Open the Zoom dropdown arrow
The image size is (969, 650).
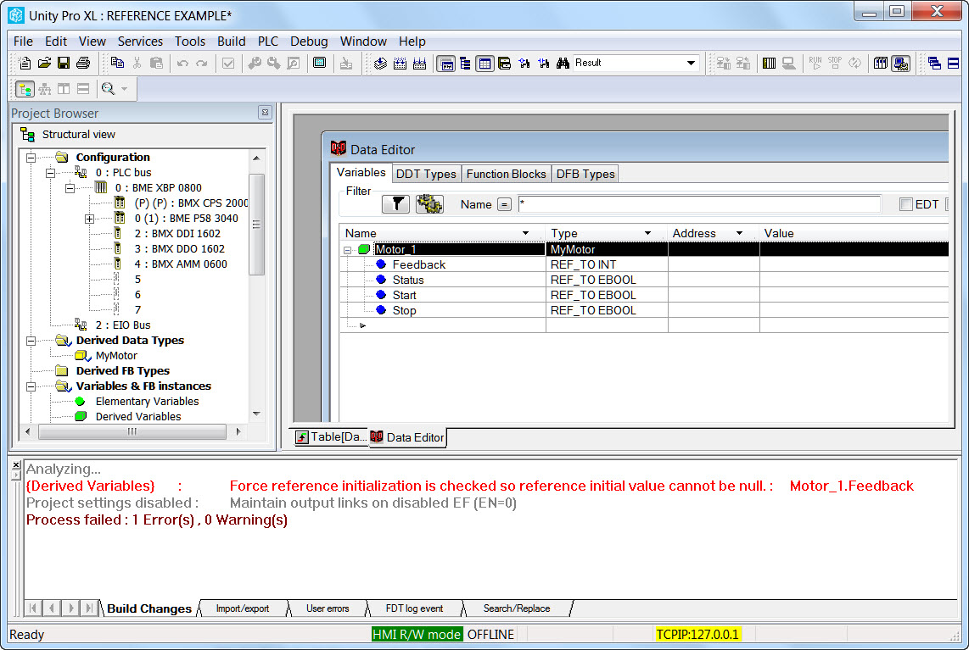click(x=124, y=89)
